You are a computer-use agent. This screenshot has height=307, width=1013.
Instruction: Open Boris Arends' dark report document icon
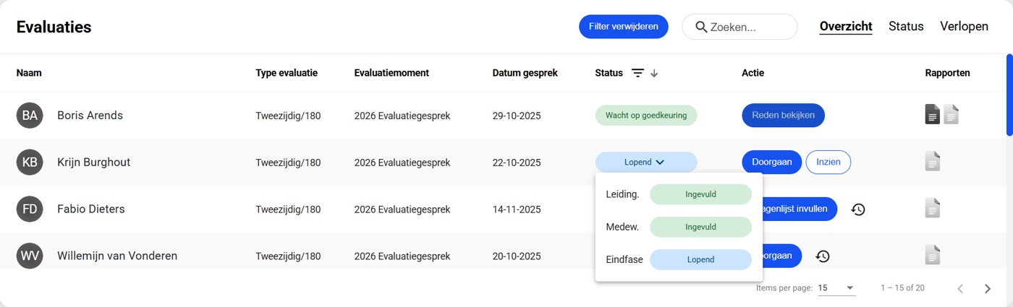click(933, 114)
